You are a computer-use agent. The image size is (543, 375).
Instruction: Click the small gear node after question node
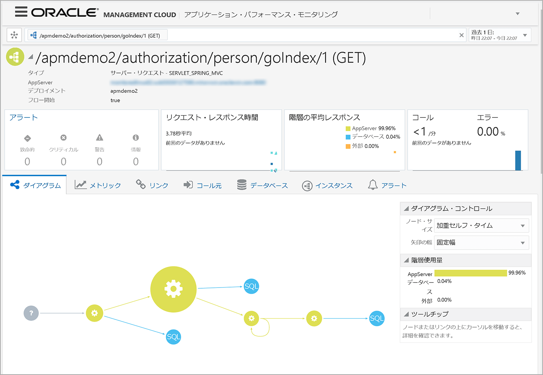tap(94, 313)
